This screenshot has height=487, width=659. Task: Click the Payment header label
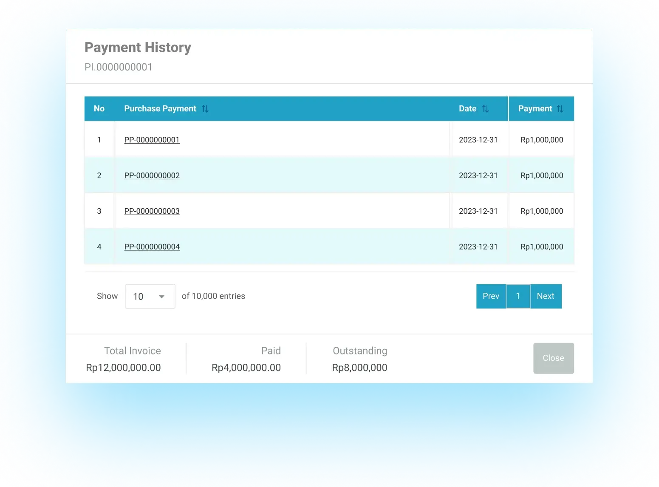(535, 109)
